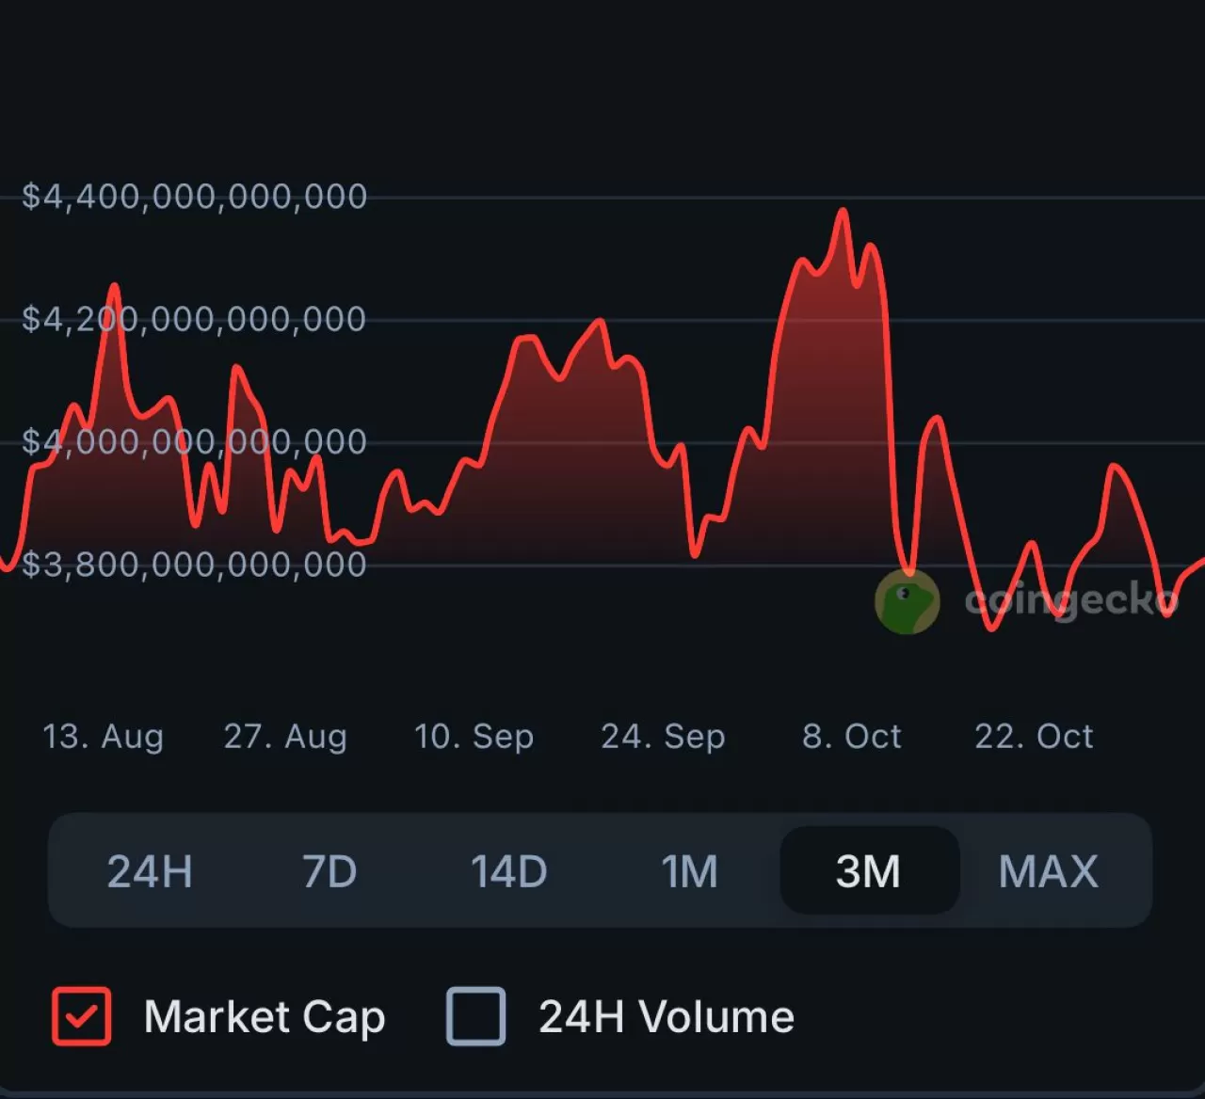This screenshot has height=1099, width=1205.
Task: Click the currently active 3M range button
Action: click(x=868, y=871)
